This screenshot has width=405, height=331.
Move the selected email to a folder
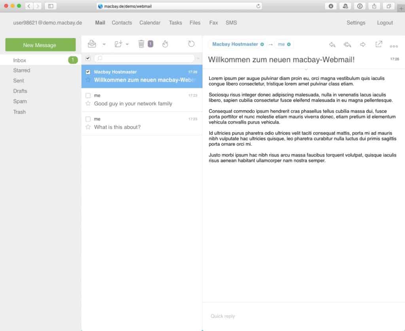pyautogui.click(x=117, y=44)
